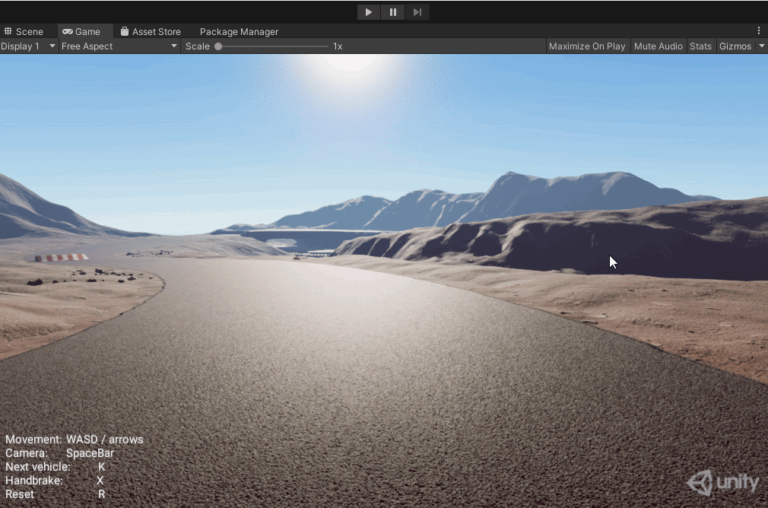Click the Asset Store shopping bag icon
The image size is (768, 508).
click(x=125, y=32)
